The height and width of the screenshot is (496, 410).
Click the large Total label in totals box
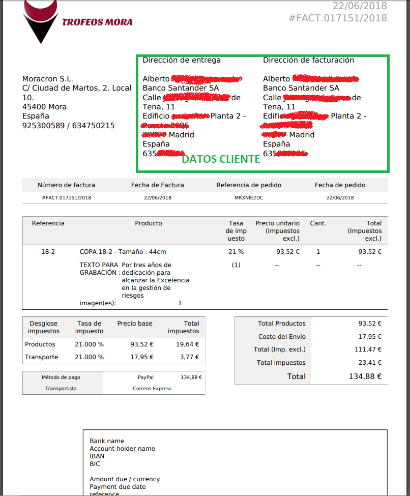(x=296, y=376)
